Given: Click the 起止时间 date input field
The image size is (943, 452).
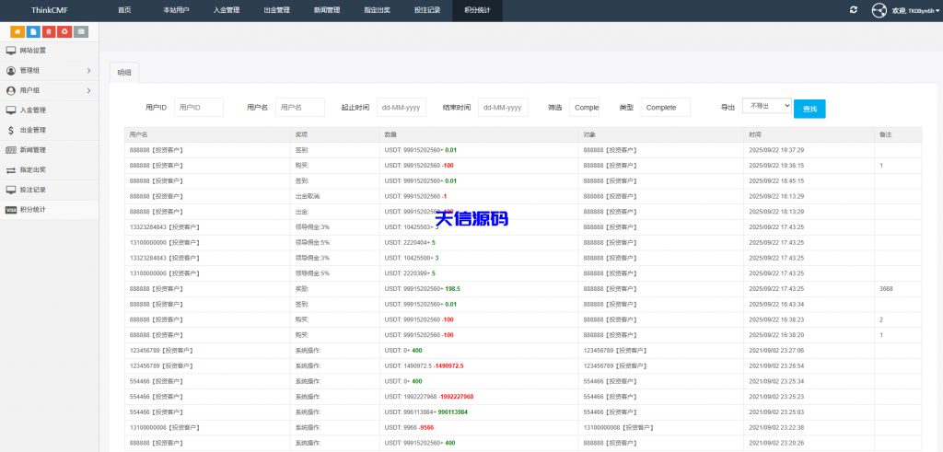Looking at the screenshot, I should point(402,108).
